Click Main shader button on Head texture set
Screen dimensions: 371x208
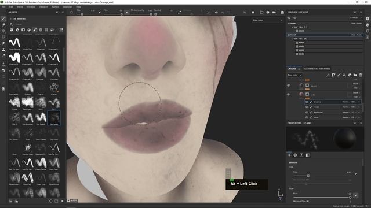tap(357, 35)
